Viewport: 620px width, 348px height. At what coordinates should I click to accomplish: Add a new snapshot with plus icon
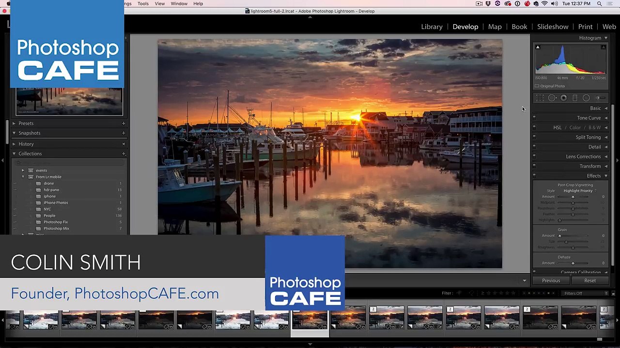coord(124,133)
